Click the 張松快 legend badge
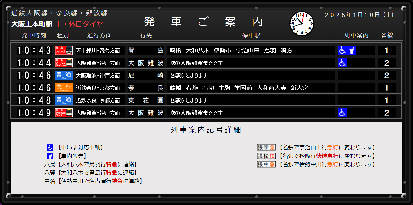This screenshot has height=205, width=413. coord(266,156)
